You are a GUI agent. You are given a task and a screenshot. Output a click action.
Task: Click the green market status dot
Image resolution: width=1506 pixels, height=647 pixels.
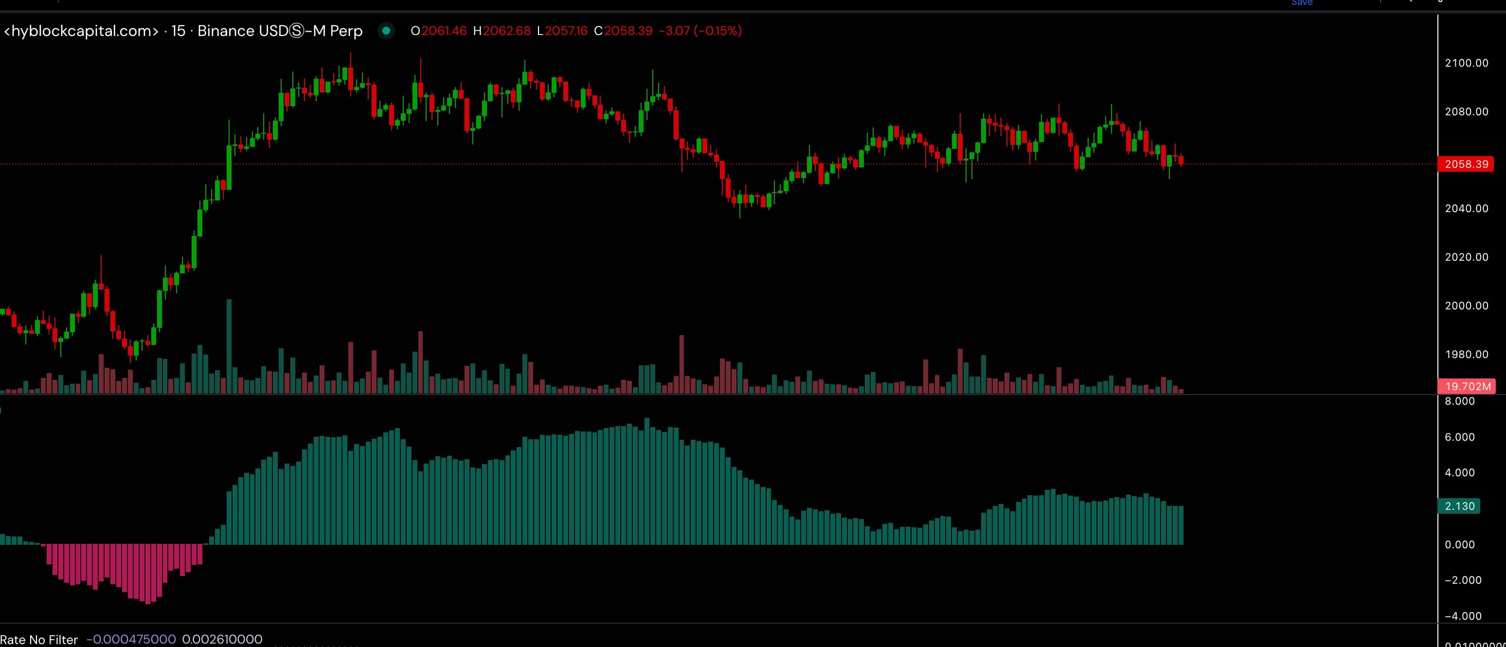tap(386, 30)
